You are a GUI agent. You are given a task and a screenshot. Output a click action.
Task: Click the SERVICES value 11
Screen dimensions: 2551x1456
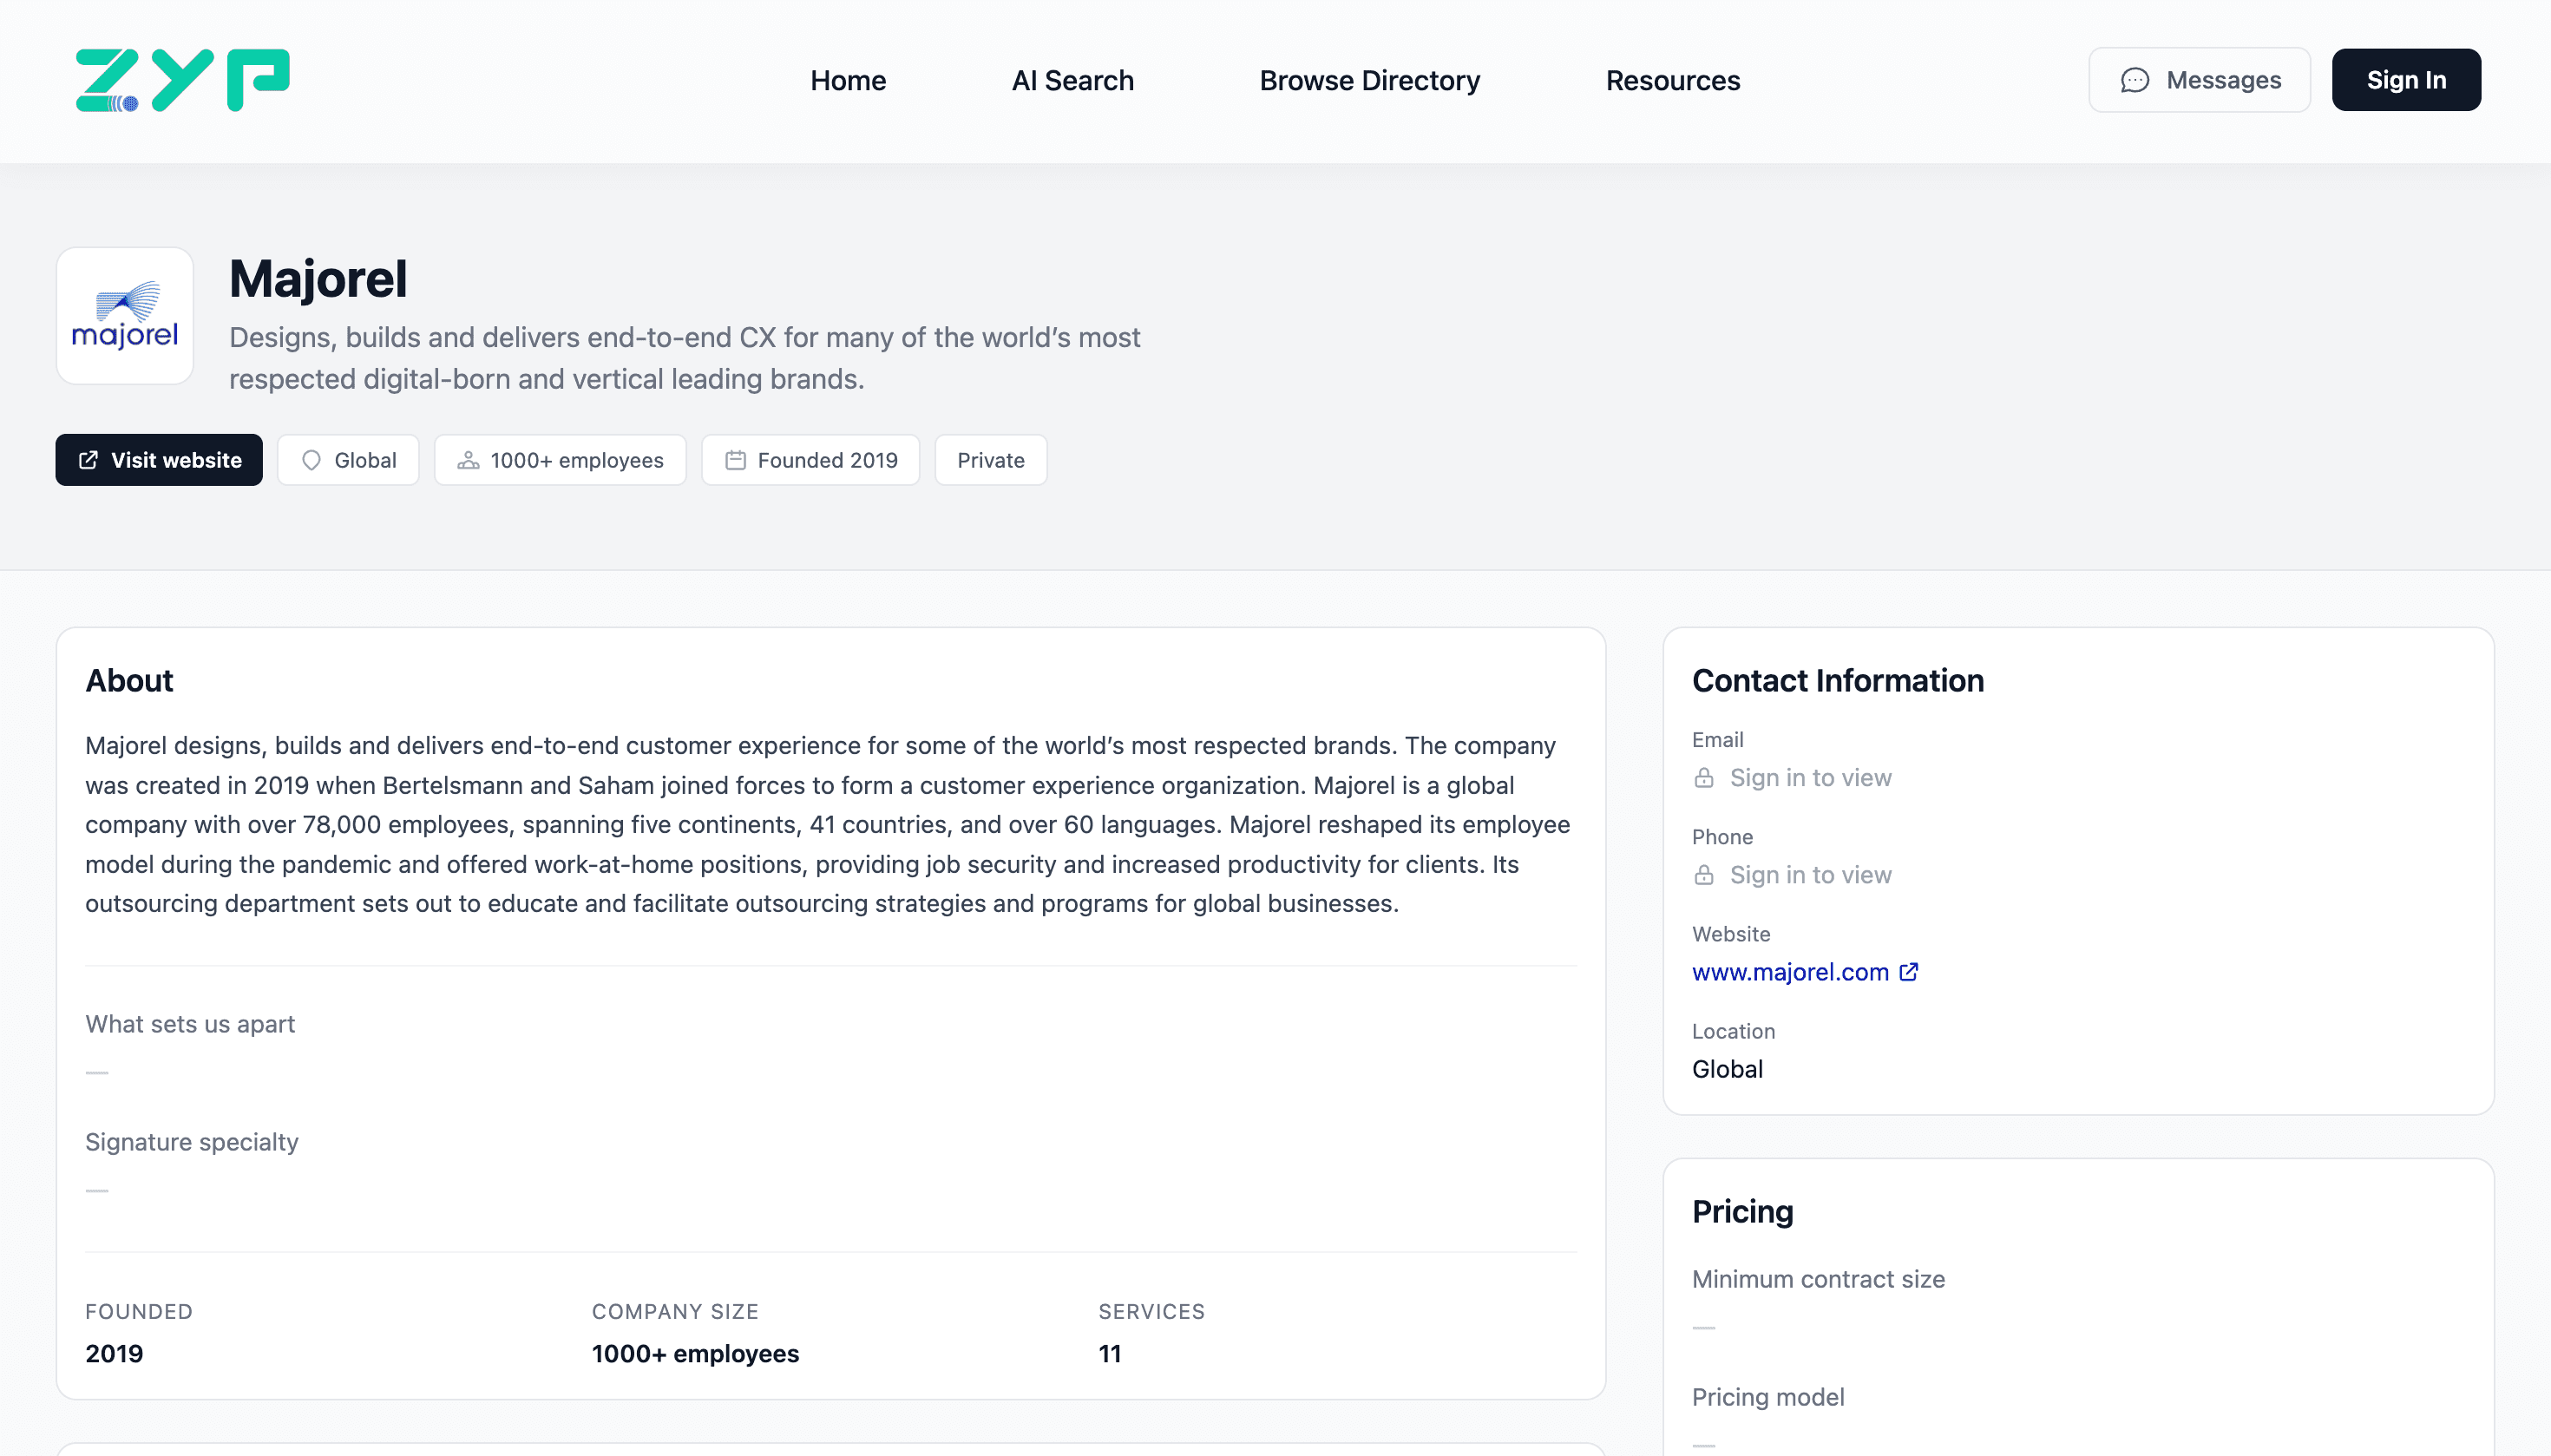[1110, 1354]
